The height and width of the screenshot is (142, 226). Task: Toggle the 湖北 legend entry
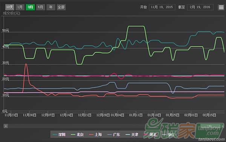[150, 134]
